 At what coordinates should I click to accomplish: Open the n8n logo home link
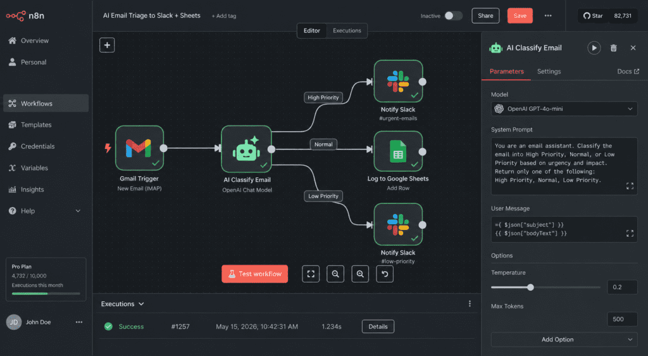point(25,16)
